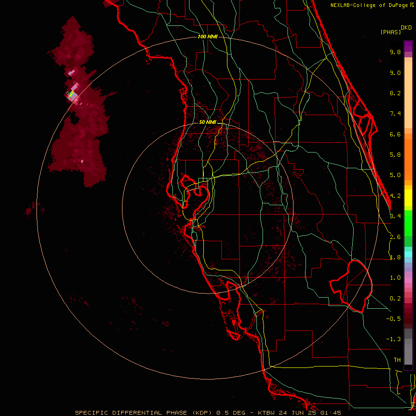Pick the yellow segment of the color bar
The image size is (416, 416).
coord(408,198)
